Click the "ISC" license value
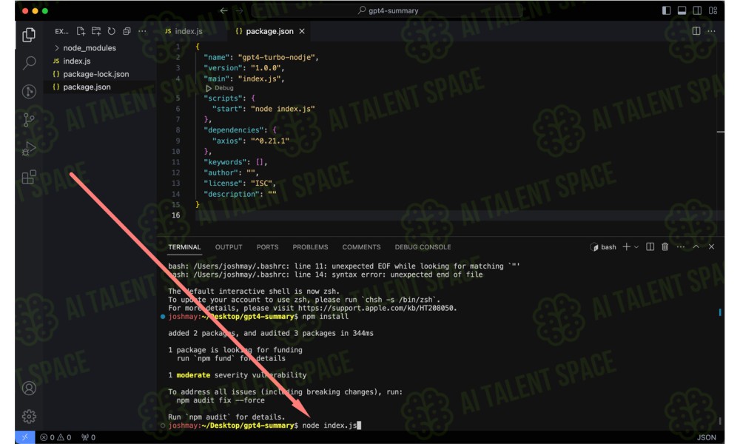The image size is (740, 444). [261, 184]
